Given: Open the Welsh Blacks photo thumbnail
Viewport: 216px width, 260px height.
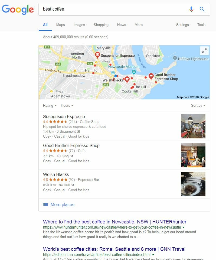Looking at the screenshot, I should pos(193,184).
